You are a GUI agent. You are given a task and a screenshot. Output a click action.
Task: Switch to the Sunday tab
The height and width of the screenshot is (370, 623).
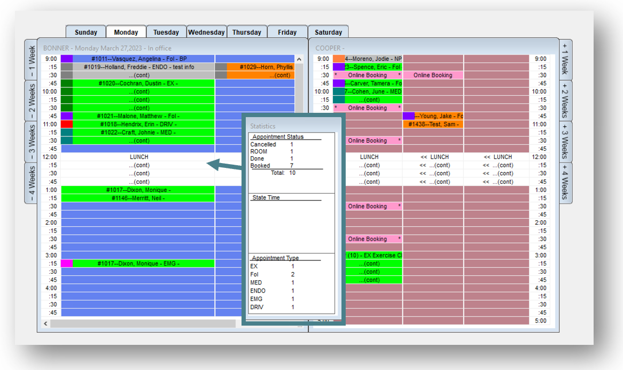coord(86,32)
